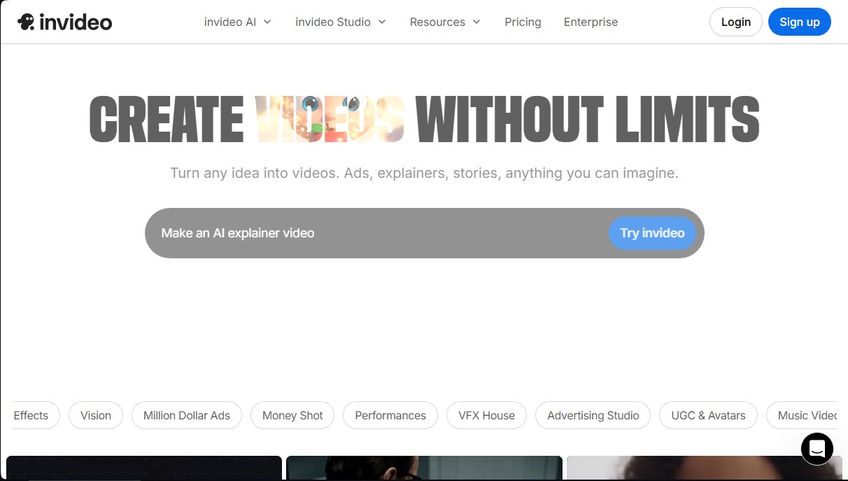The image size is (848, 481).
Task: Open the light-colored curly hair video thumbnail
Action: tap(704, 468)
